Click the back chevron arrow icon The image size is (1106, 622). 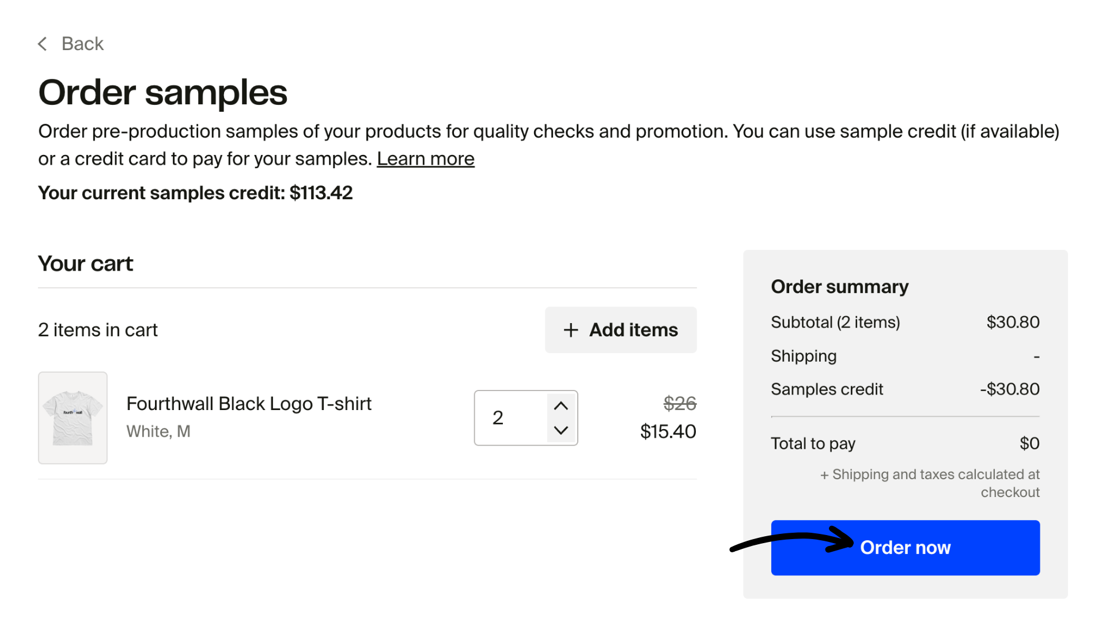(42, 43)
